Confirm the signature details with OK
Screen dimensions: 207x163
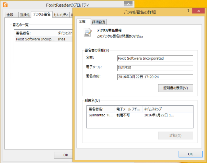(x=190, y=154)
